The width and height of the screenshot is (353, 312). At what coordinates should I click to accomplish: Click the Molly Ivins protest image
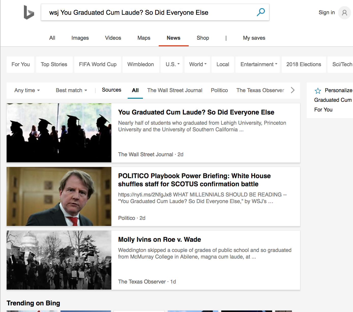click(x=59, y=260)
